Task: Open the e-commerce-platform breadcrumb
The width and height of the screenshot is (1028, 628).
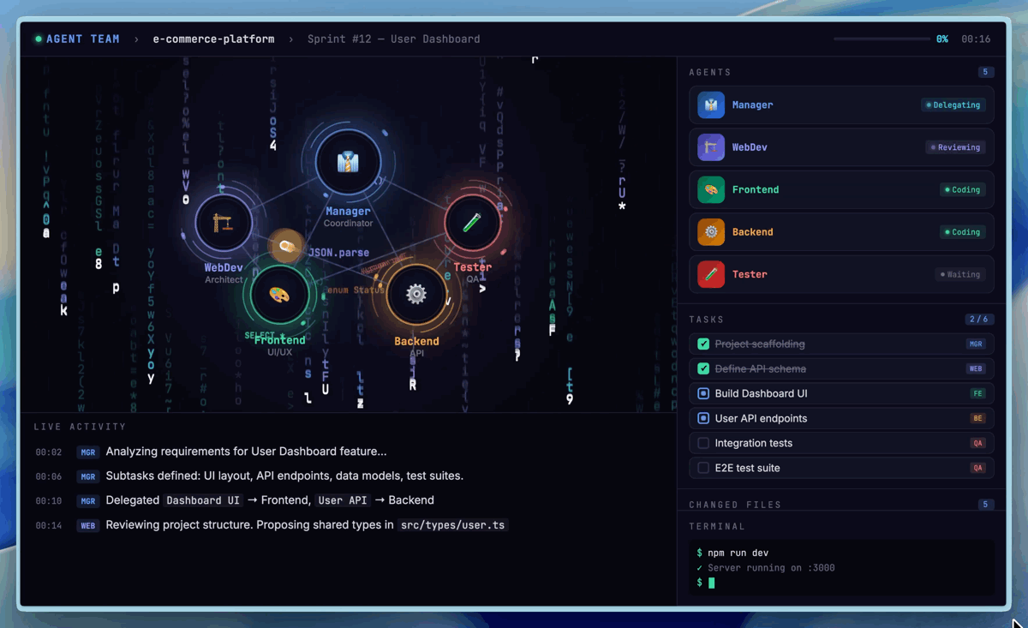Action: point(214,39)
